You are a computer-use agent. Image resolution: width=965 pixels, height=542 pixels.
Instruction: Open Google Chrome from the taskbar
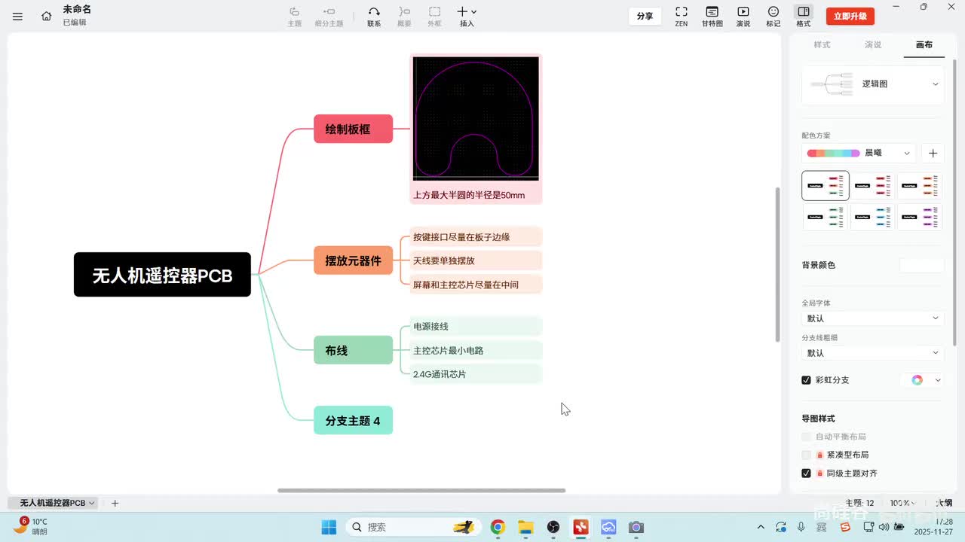coord(498,527)
